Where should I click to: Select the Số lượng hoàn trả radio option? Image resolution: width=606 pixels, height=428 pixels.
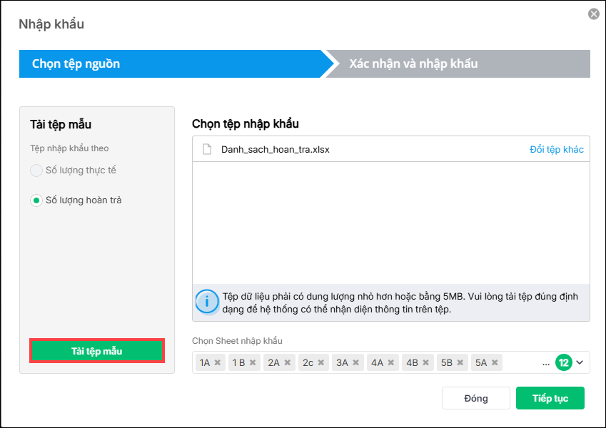point(36,200)
